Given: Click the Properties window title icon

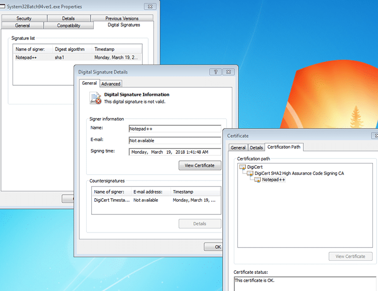Looking at the screenshot, I should coord(3,6).
